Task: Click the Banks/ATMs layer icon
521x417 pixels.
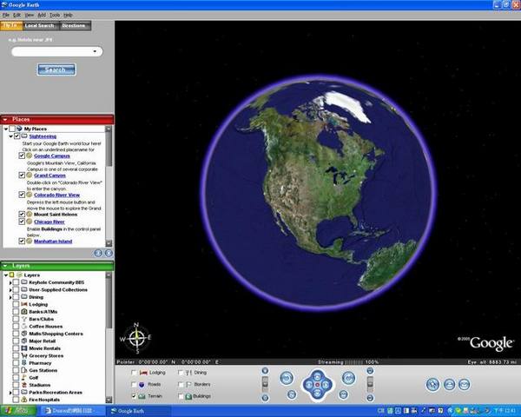Action: pyautogui.click(x=24, y=312)
